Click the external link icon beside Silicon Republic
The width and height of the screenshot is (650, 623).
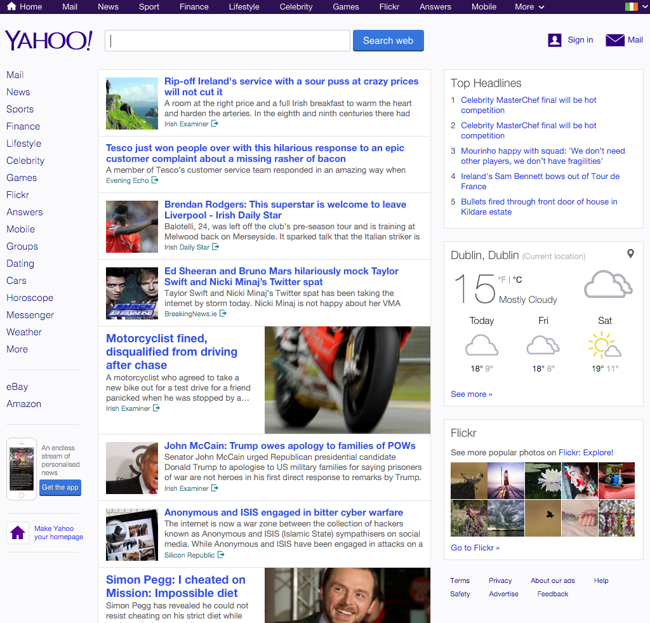(x=221, y=555)
